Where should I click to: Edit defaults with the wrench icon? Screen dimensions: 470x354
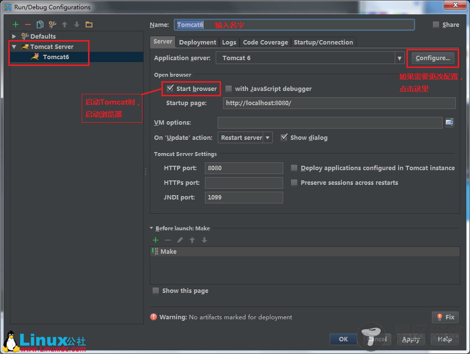(52, 24)
